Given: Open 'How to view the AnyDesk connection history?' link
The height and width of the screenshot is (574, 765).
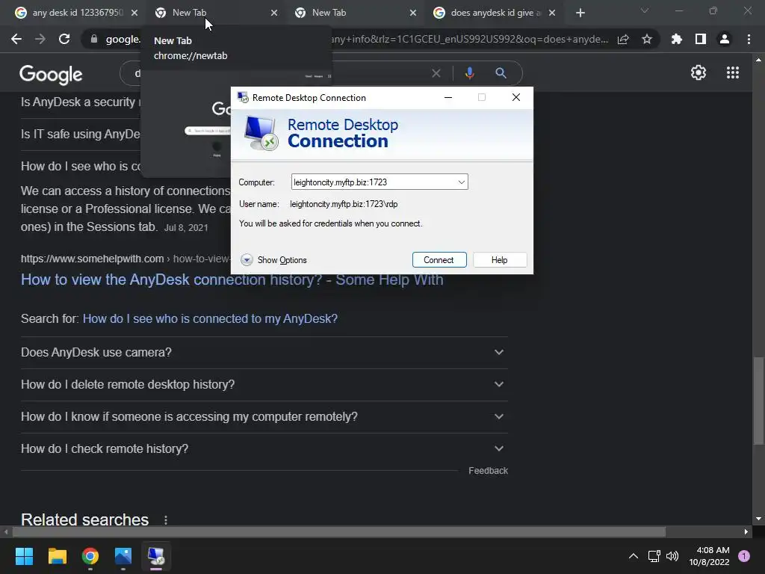Looking at the screenshot, I should click(x=232, y=280).
